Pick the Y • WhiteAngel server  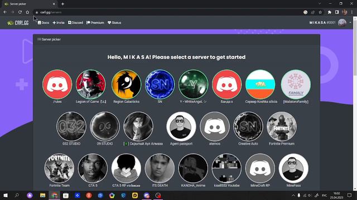tap(194, 84)
